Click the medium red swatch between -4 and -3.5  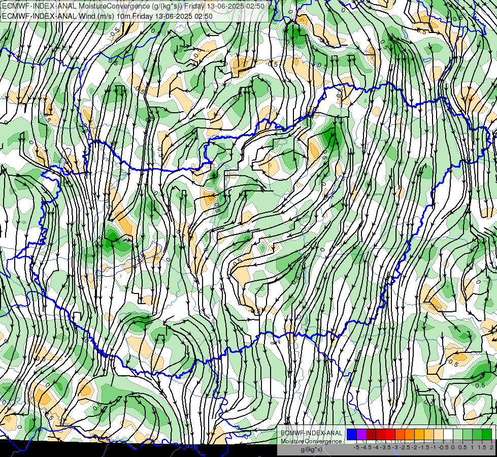pyautogui.click(x=381, y=435)
